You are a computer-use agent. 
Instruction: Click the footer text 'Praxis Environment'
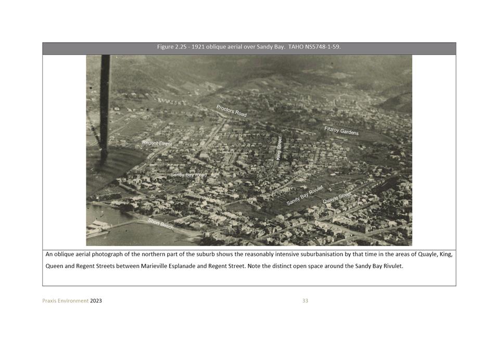pos(66,301)
